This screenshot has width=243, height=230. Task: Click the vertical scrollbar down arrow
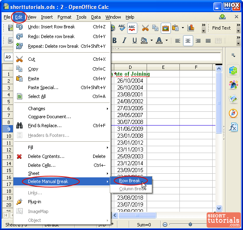click(x=219, y=208)
